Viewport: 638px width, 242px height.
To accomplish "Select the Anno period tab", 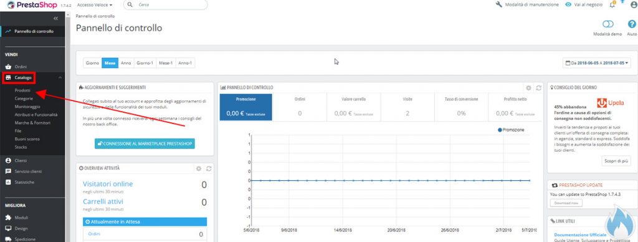I will (126, 63).
